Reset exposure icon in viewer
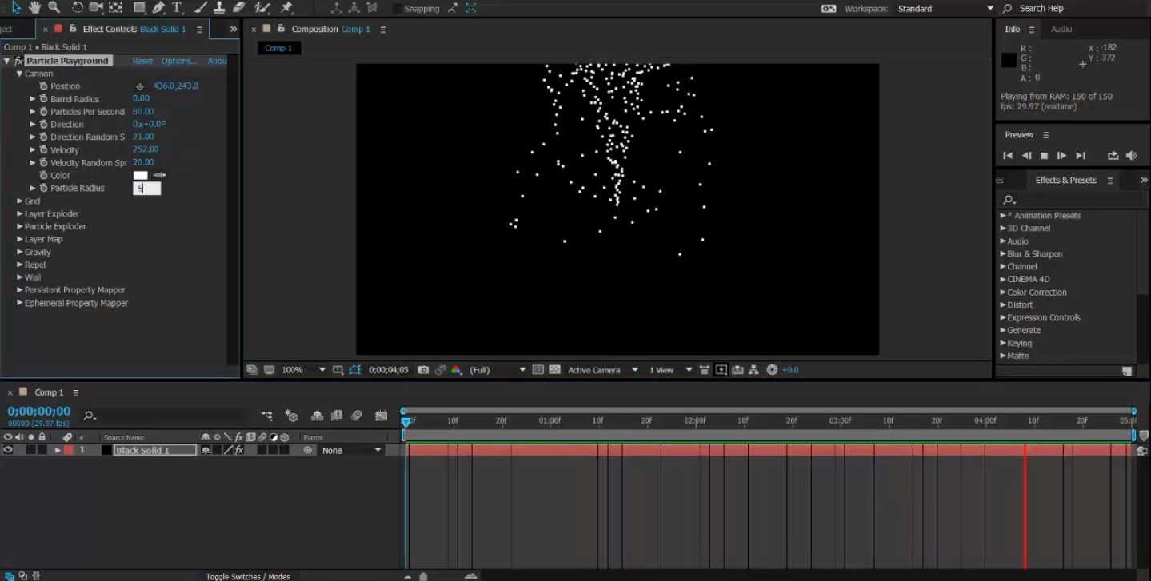1151x581 pixels. 772,370
